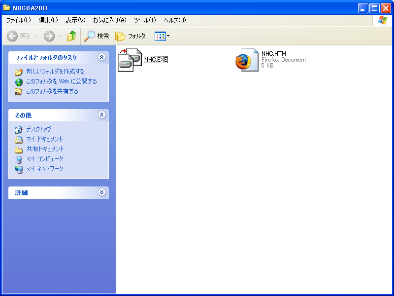Screen dimensions: 394x296
Task: Open the ファイル(F) menu
Action: [18, 20]
